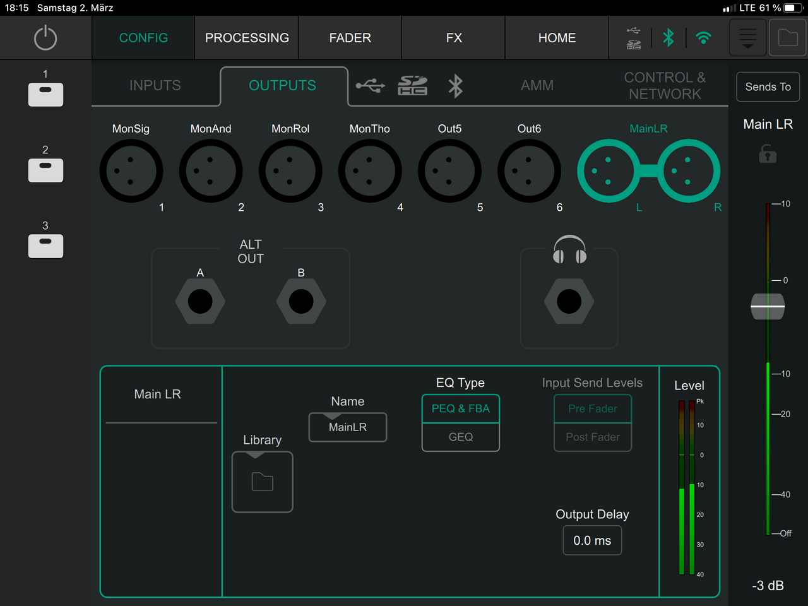Select the MonSig XLR output socket
The image size is (808, 606).
point(131,171)
